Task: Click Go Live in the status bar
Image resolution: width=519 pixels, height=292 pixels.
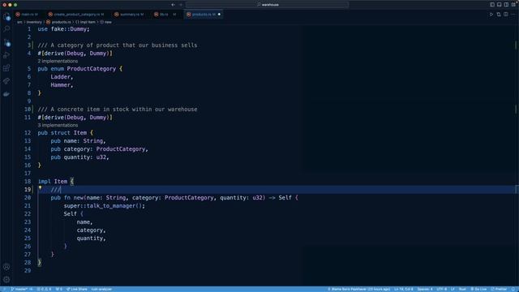Action: (478, 289)
